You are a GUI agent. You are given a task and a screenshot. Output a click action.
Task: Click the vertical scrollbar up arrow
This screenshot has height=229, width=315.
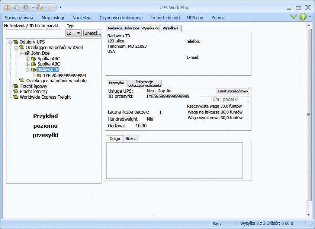(x=309, y=25)
